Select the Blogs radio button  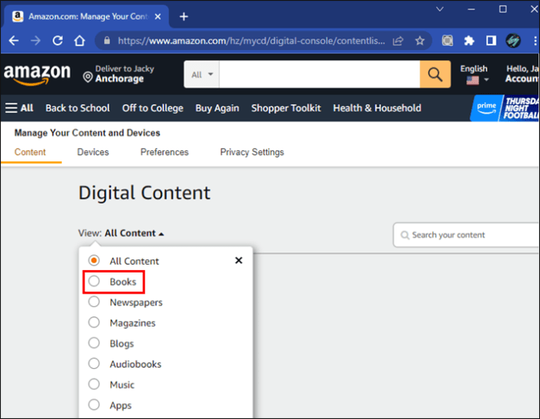(x=94, y=343)
